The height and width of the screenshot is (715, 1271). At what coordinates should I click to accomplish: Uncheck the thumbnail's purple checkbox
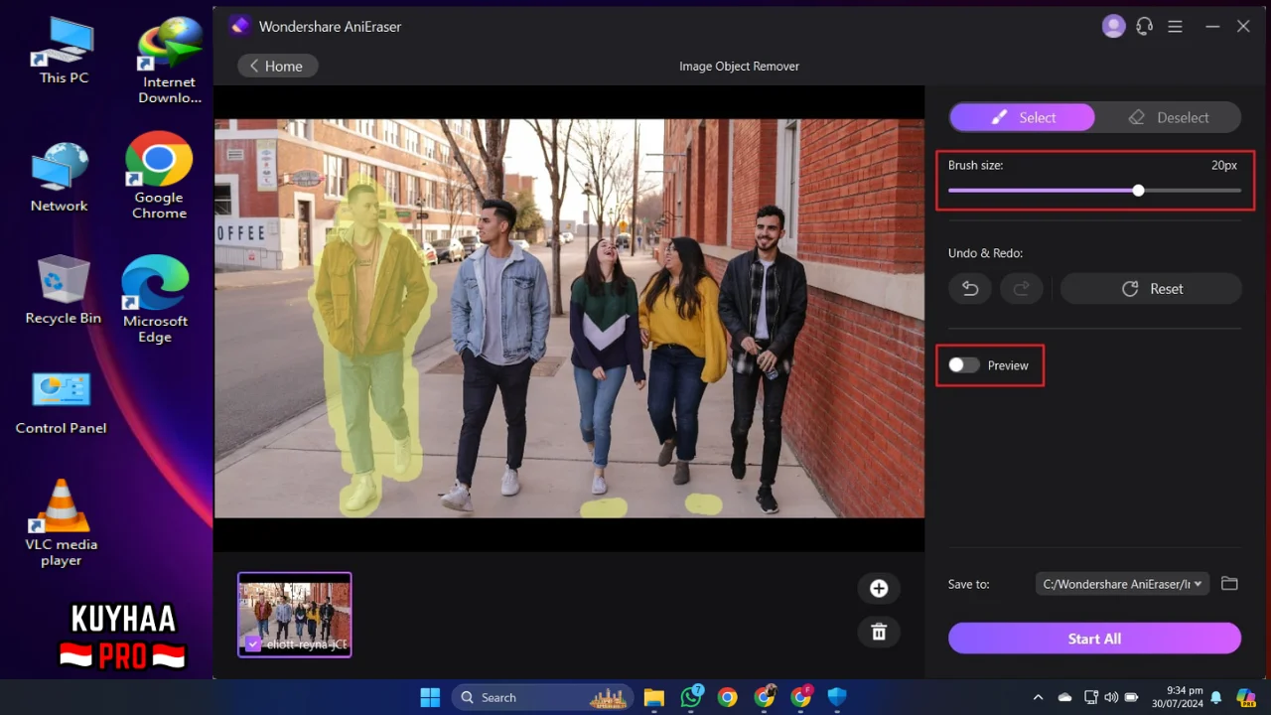click(x=253, y=644)
